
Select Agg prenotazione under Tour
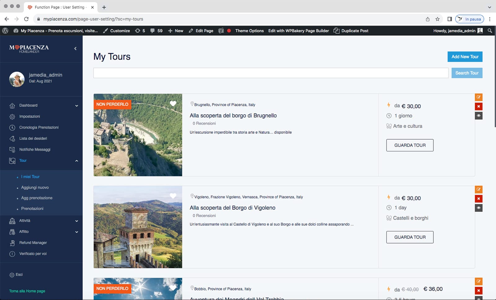tap(37, 198)
